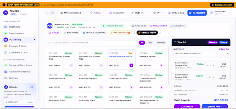This screenshot has height=109, width=236.
Task: Click the Send KOT button
Action: coord(187,107)
